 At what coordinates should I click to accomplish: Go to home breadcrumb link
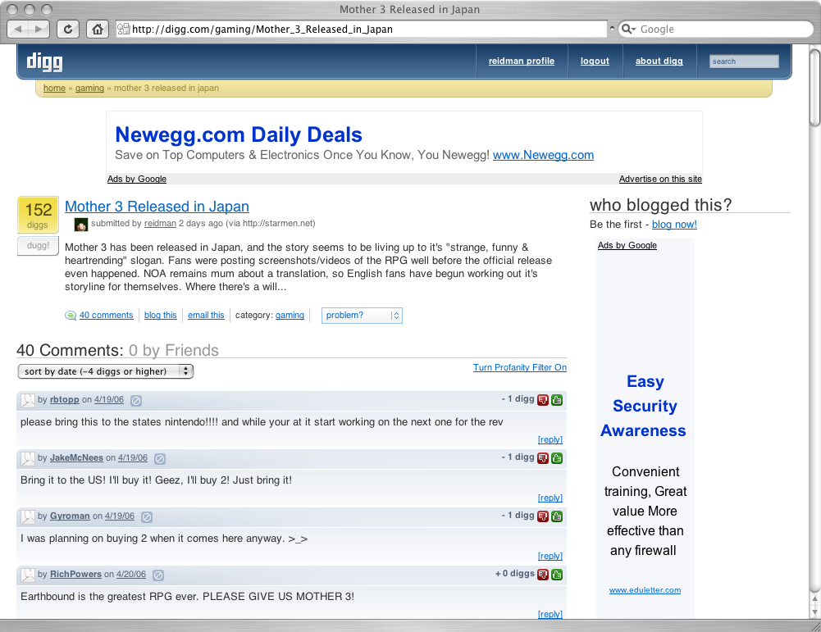click(x=54, y=88)
